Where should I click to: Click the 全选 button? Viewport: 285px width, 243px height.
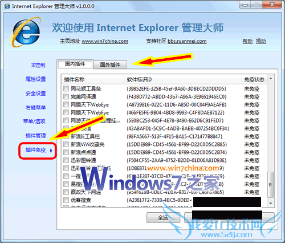click(x=163, y=218)
